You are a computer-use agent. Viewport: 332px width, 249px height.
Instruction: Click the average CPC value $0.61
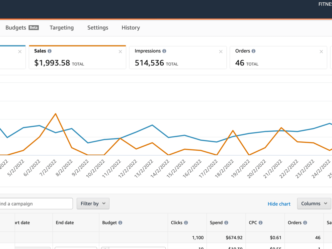[276, 238]
